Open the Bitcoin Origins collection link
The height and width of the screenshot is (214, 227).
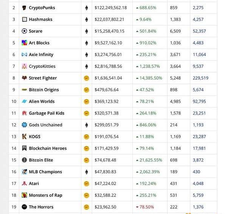[44, 90]
